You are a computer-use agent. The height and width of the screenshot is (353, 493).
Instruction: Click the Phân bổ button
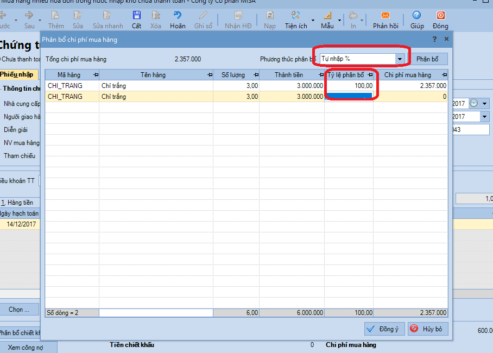point(427,59)
